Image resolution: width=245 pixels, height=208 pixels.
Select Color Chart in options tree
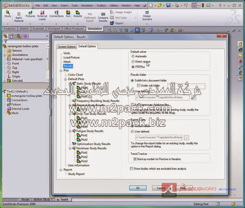tap(76, 75)
